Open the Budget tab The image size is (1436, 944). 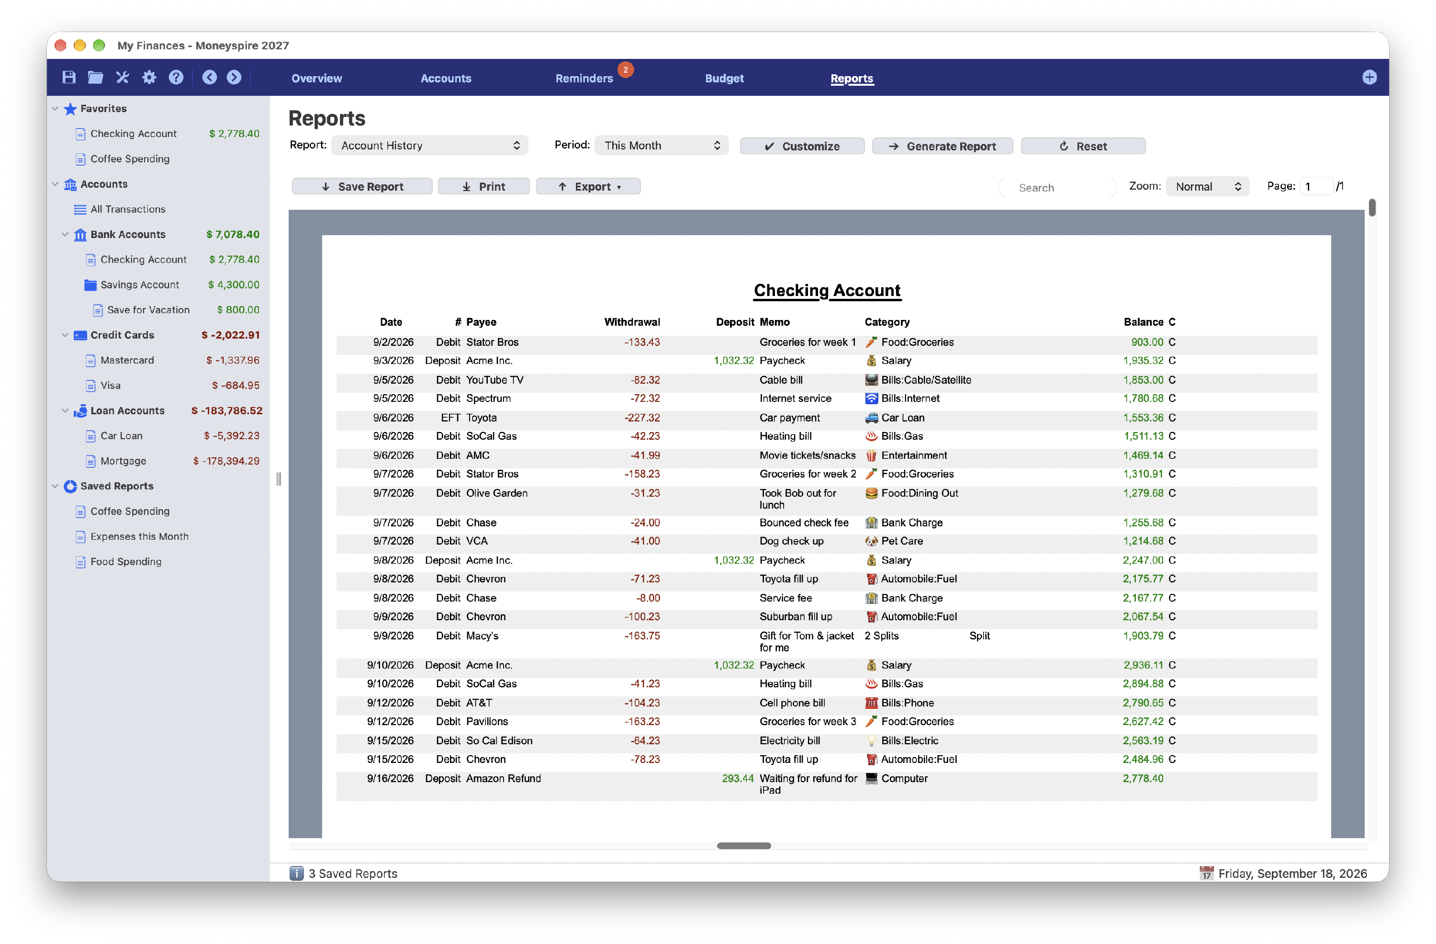[x=724, y=79]
